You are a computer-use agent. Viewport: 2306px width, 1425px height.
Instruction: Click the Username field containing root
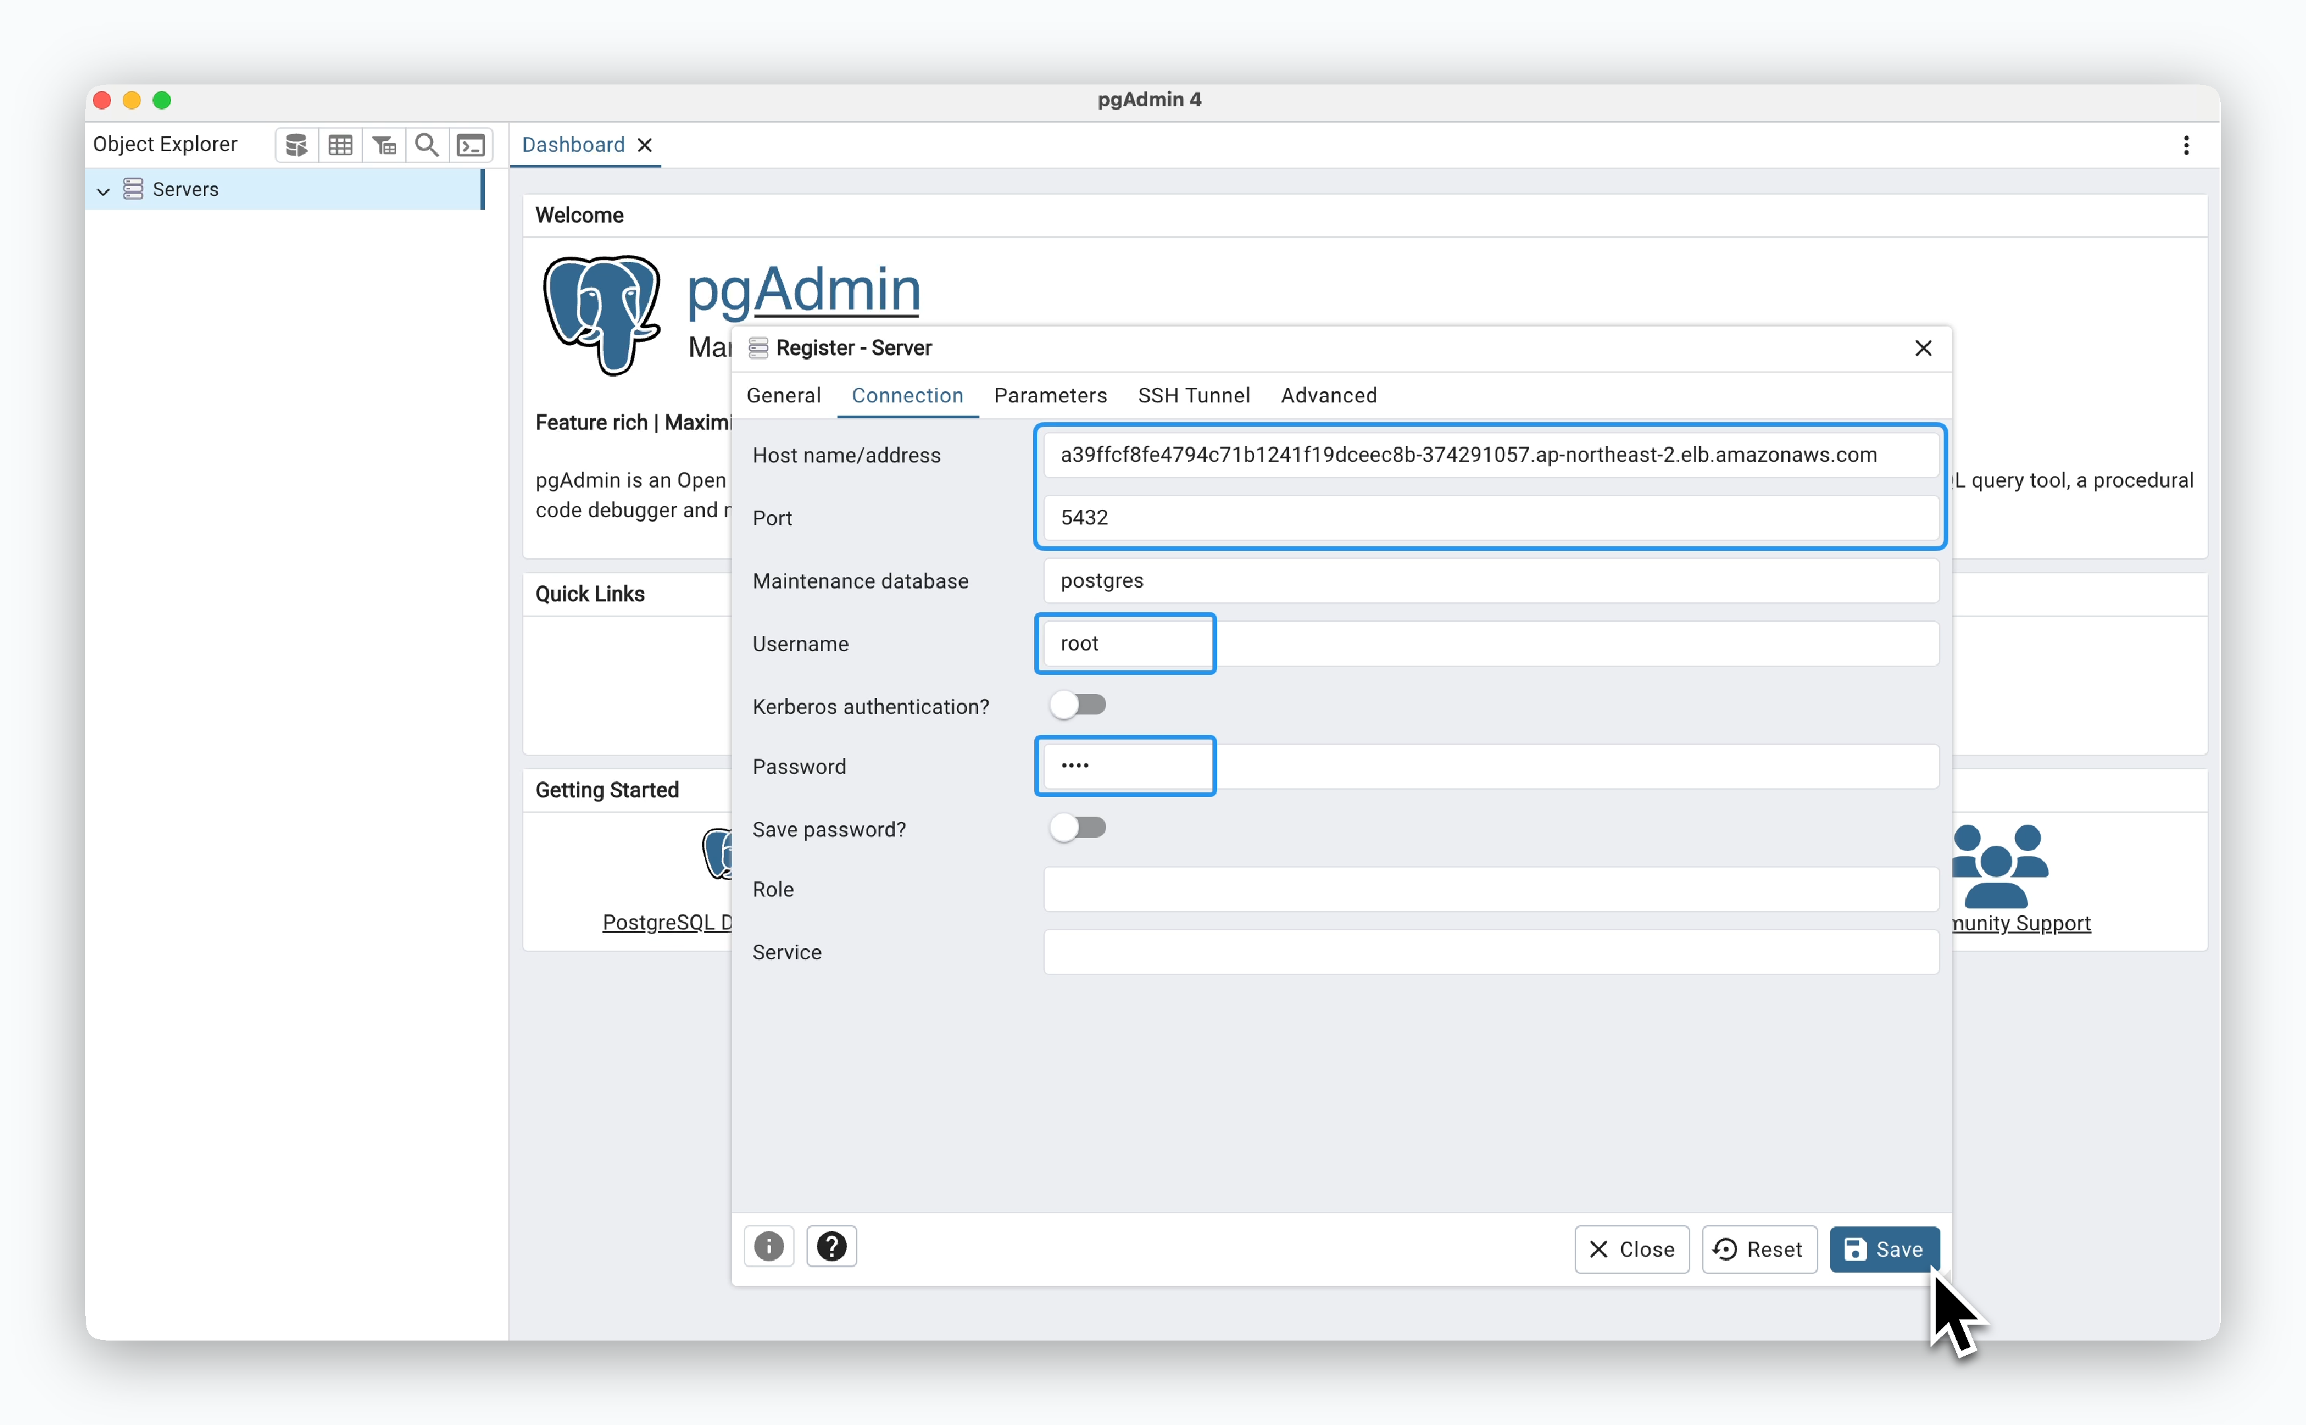click(x=1490, y=644)
